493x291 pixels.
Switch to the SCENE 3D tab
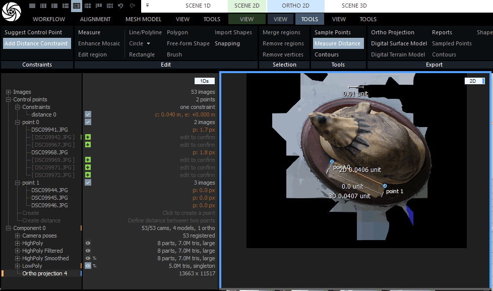click(x=354, y=6)
